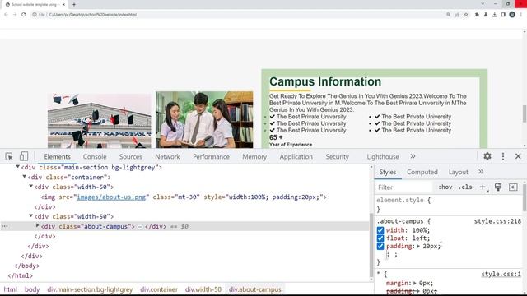Screen dimensions: 527x296
Task: Click the share page icon
Action: [457, 15]
